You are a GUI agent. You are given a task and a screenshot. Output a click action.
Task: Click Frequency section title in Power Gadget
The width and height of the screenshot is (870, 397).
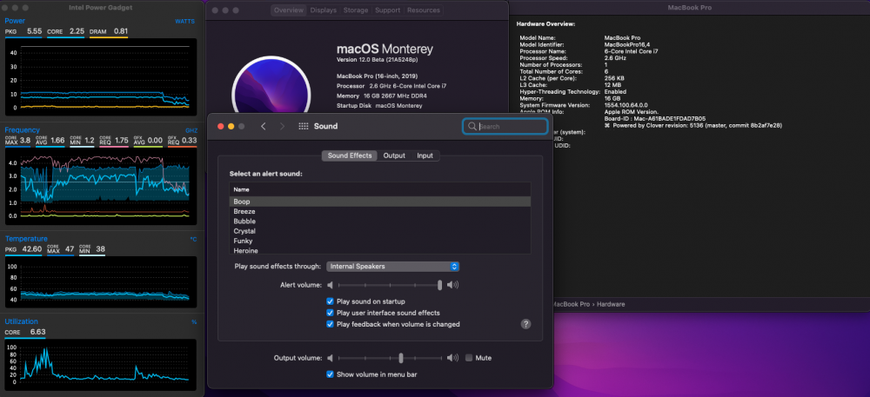pyautogui.click(x=23, y=130)
